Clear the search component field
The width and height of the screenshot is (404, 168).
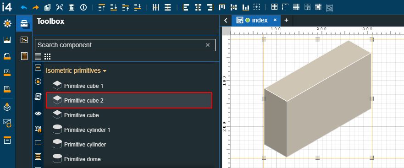click(x=208, y=45)
